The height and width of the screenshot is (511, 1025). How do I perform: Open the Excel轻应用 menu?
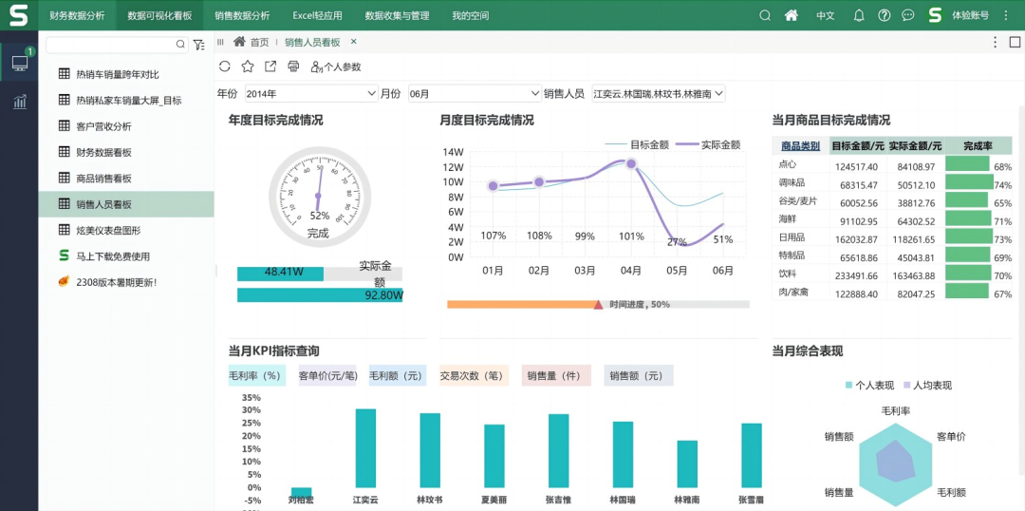[x=317, y=16]
